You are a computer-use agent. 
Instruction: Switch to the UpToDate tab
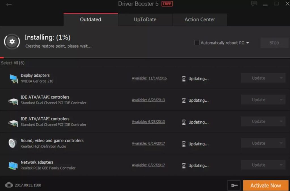coord(145,20)
